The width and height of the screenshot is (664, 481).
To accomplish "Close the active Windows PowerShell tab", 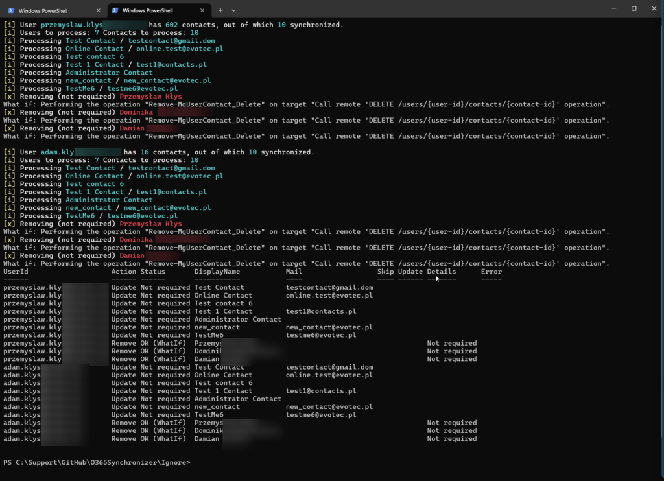I will pos(202,10).
